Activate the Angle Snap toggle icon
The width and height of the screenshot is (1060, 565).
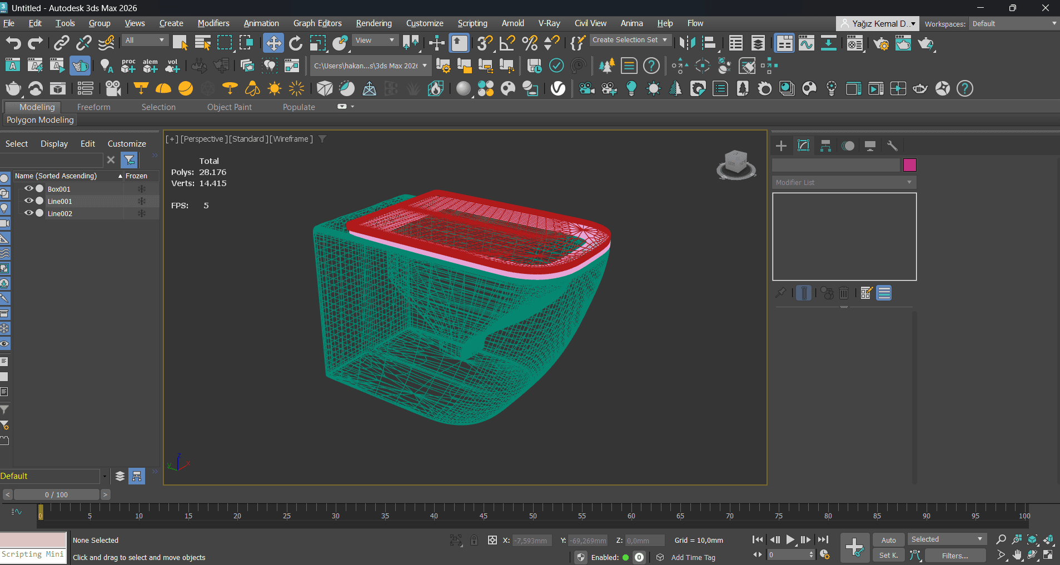[507, 43]
